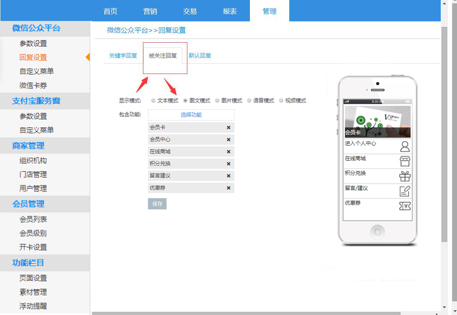Click 进入个人中心 row in phone preview
Screen dimensions: 457x315
click(x=378, y=147)
